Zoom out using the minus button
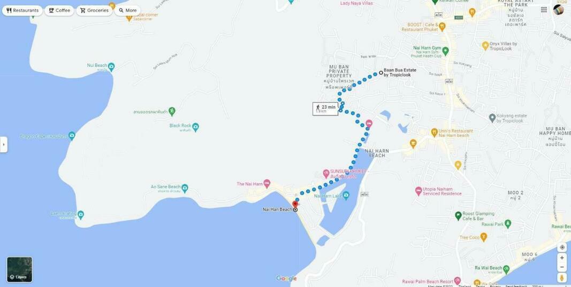This screenshot has width=571, height=287. click(562, 267)
